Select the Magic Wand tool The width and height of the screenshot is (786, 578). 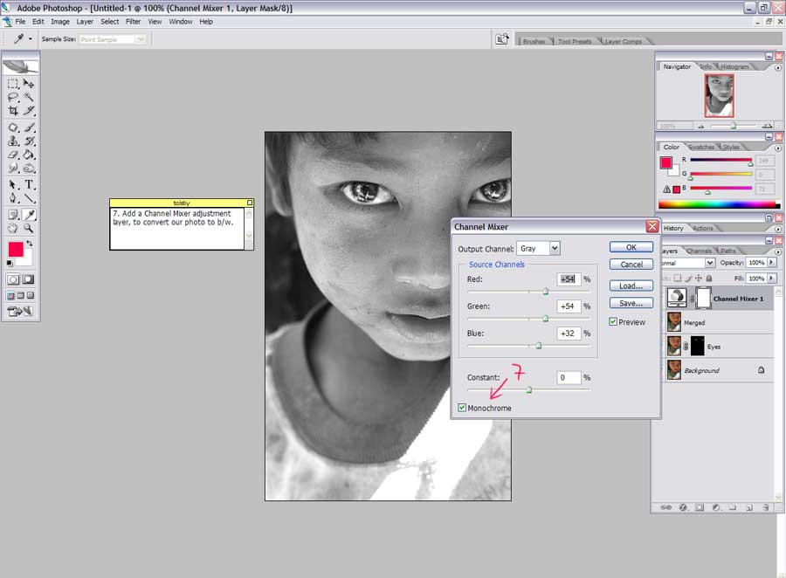point(29,97)
